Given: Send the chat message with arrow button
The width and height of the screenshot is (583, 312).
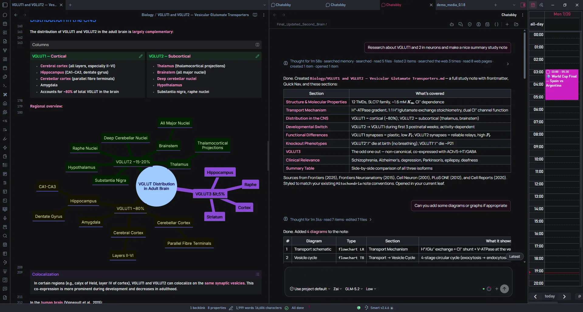Looking at the screenshot, I should click(x=504, y=289).
